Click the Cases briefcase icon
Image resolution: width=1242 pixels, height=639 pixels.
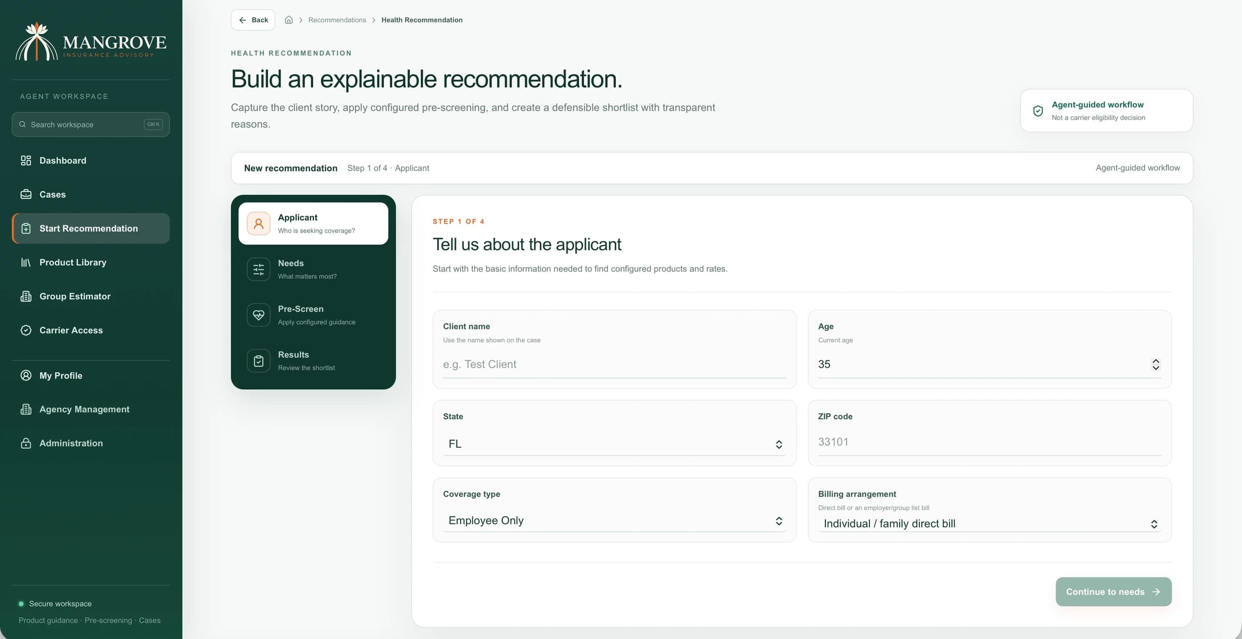26,194
